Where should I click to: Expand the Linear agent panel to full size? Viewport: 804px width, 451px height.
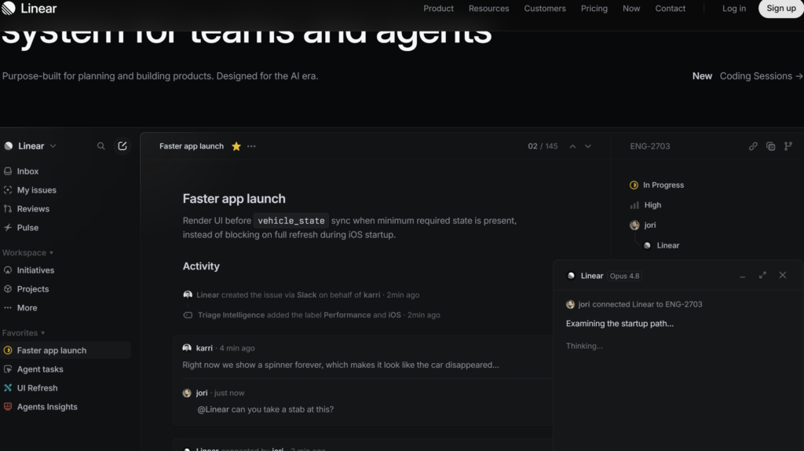pyautogui.click(x=762, y=276)
